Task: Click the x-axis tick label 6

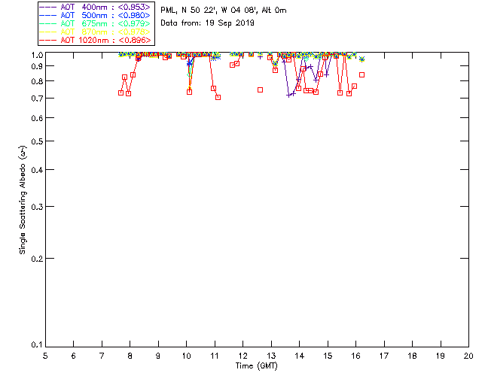Action: point(74,356)
